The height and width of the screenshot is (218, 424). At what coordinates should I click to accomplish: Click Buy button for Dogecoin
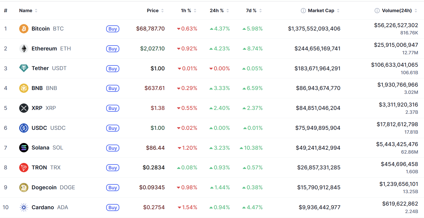[x=113, y=188]
